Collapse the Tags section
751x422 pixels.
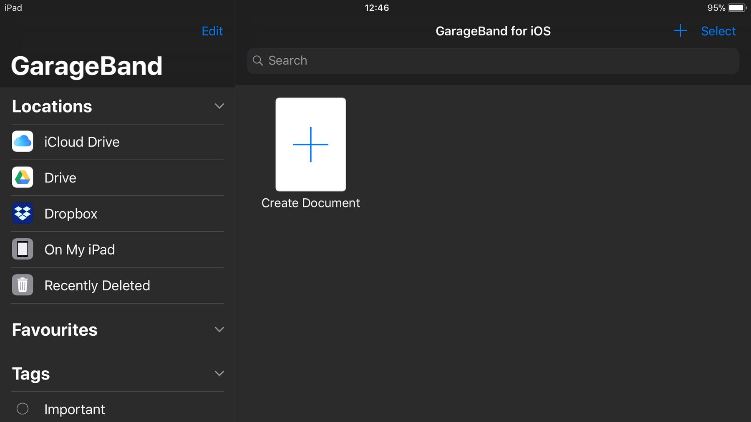[219, 373]
